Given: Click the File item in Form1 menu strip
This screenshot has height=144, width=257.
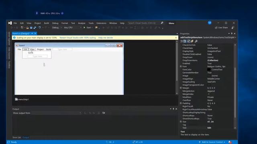Looking at the screenshot, I should tap(19, 49).
